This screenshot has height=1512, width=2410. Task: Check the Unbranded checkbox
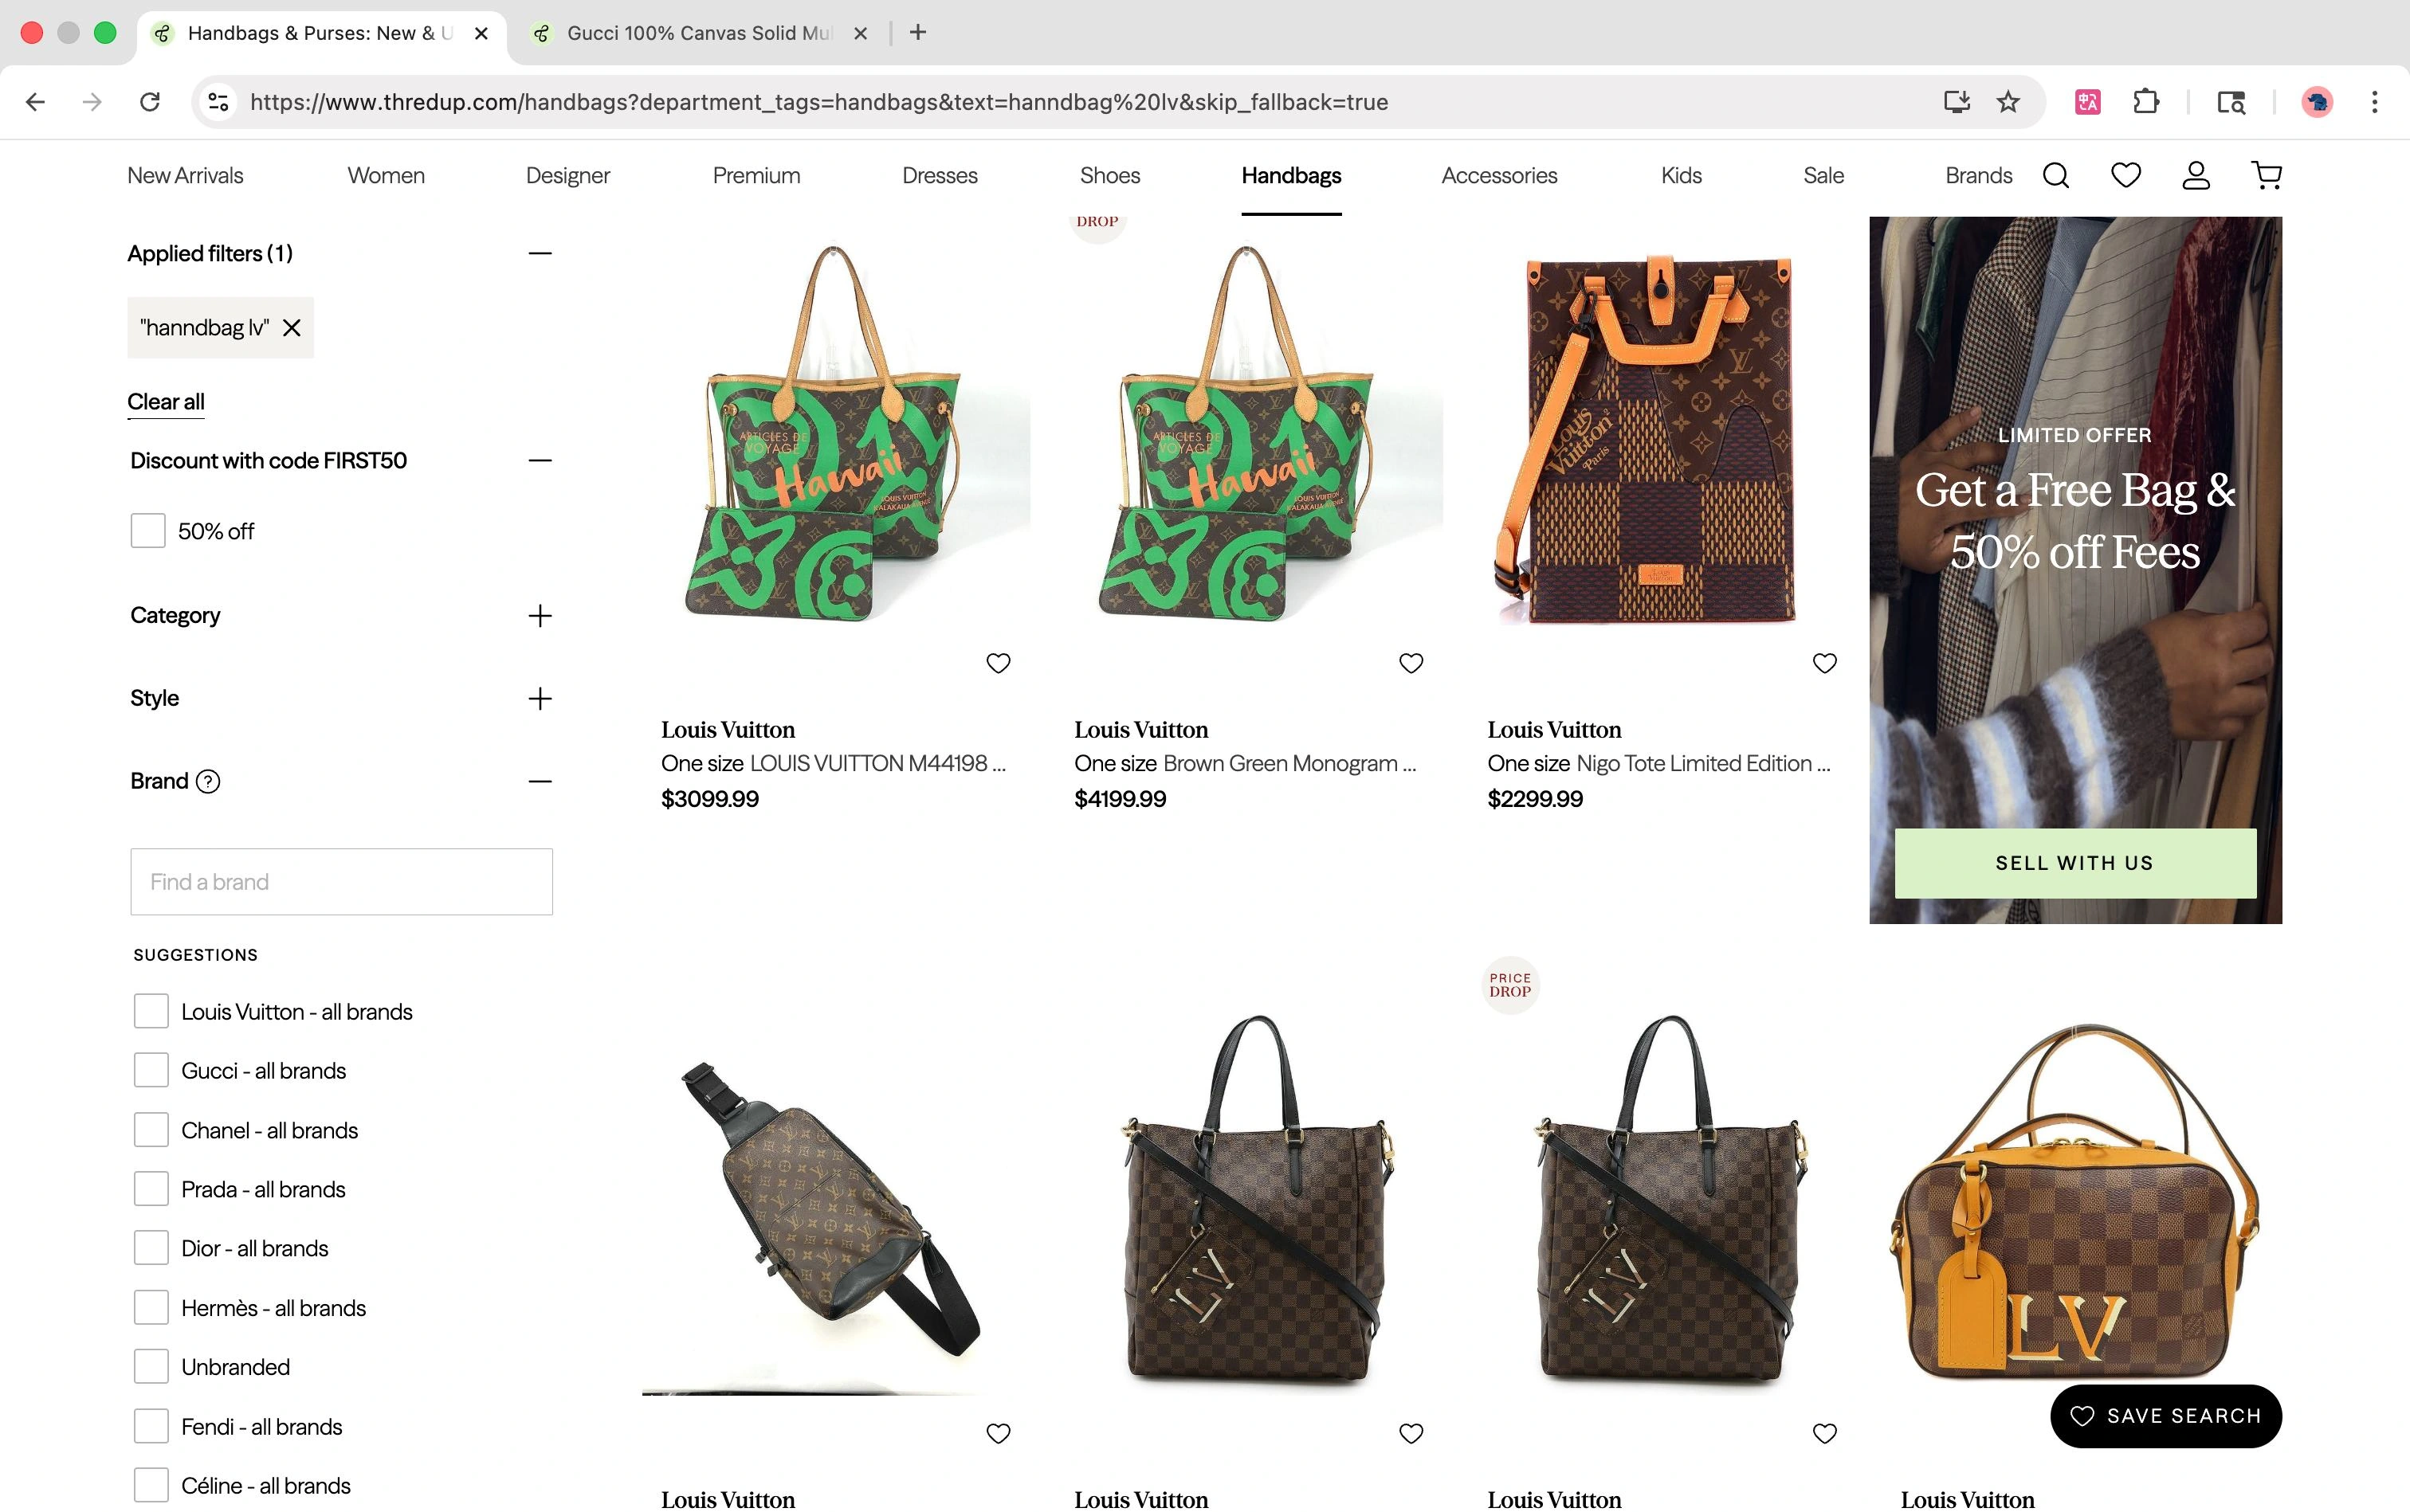click(151, 1367)
